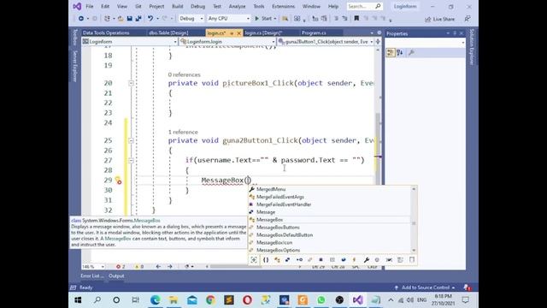Click the Send Feedback icon
This screenshot has width=547, height=308.
[468, 19]
